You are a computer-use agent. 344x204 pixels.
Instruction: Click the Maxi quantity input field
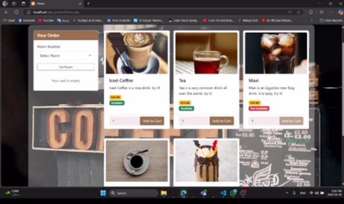[263, 121]
